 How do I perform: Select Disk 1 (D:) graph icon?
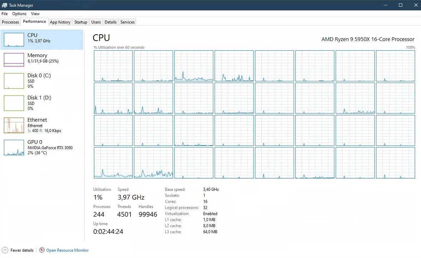14,103
